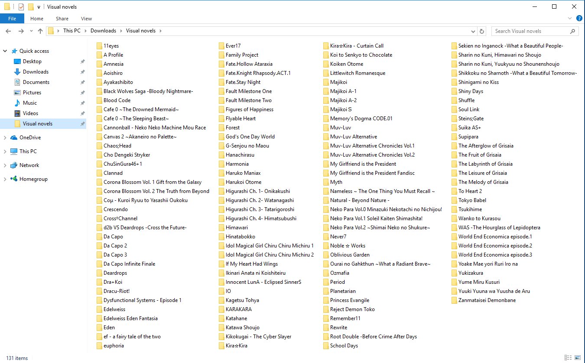Open Documents in the navigation pane

(x=36, y=82)
